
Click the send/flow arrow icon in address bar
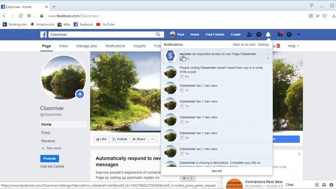318,16
